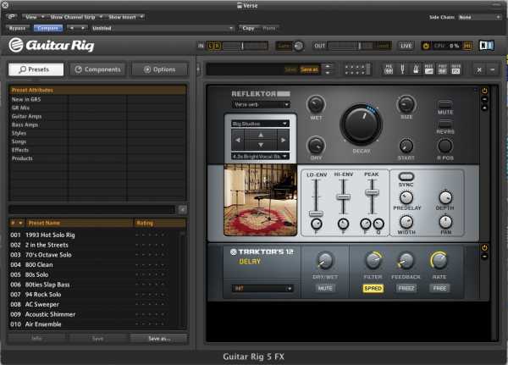Collapse all rack modules with minus icon
508x365 pixels.
click(493, 69)
